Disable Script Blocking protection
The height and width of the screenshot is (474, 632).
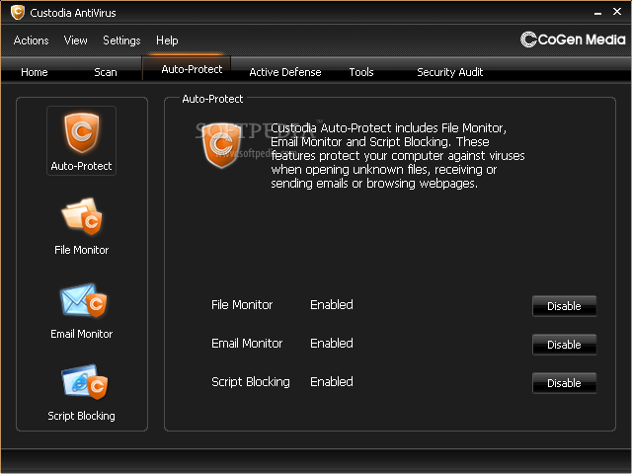click(564, 383)
